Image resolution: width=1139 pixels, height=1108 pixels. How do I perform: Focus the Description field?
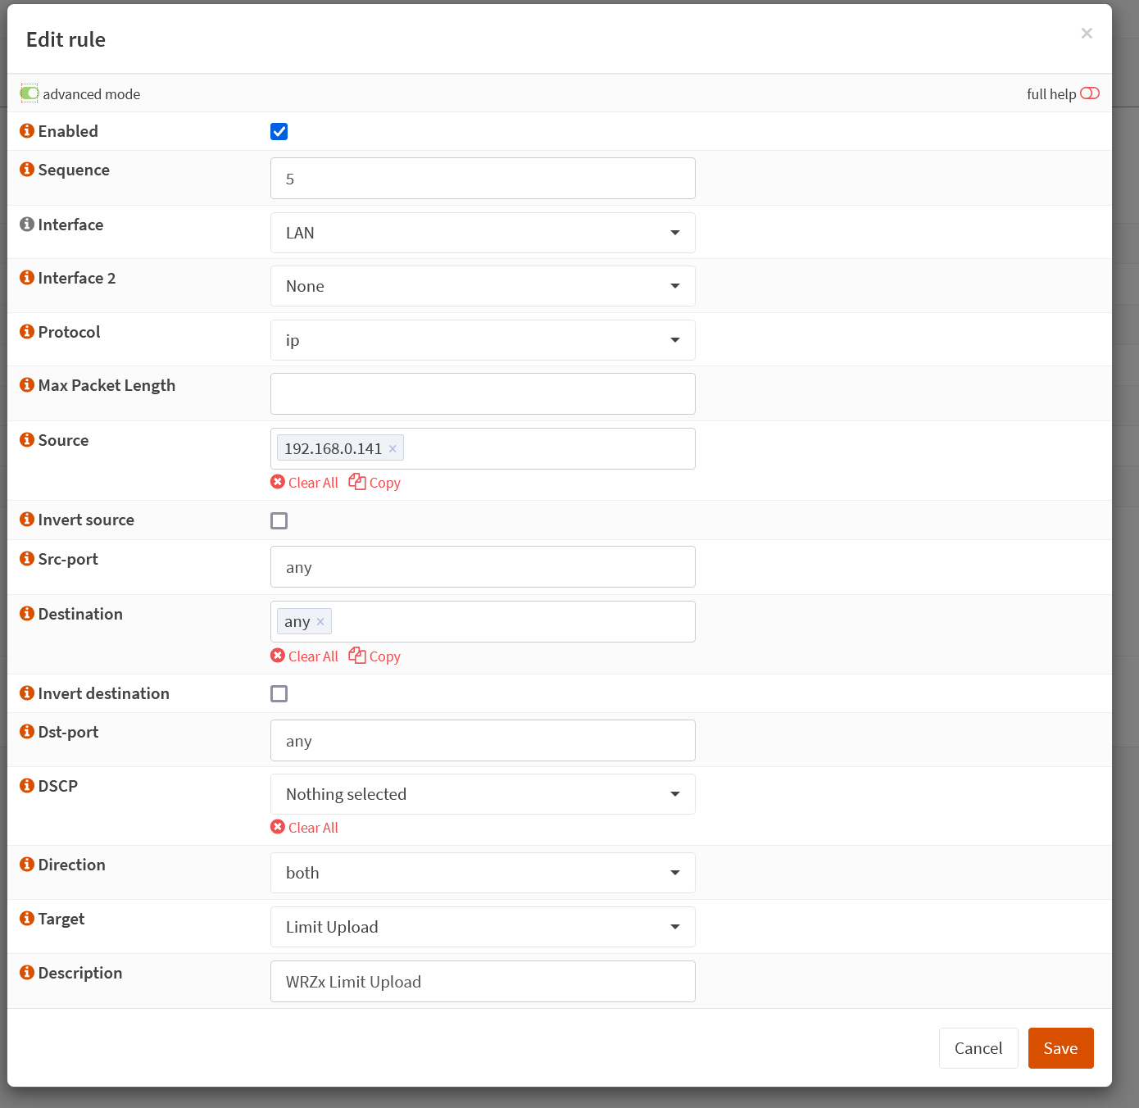click(x=483, y=981)
